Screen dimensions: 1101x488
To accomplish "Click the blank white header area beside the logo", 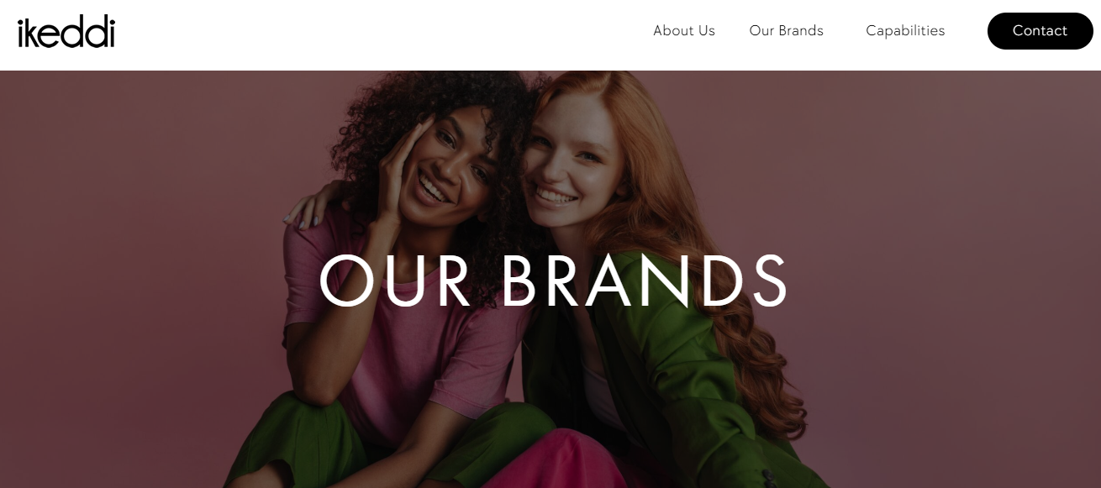I will coord(378,34).
